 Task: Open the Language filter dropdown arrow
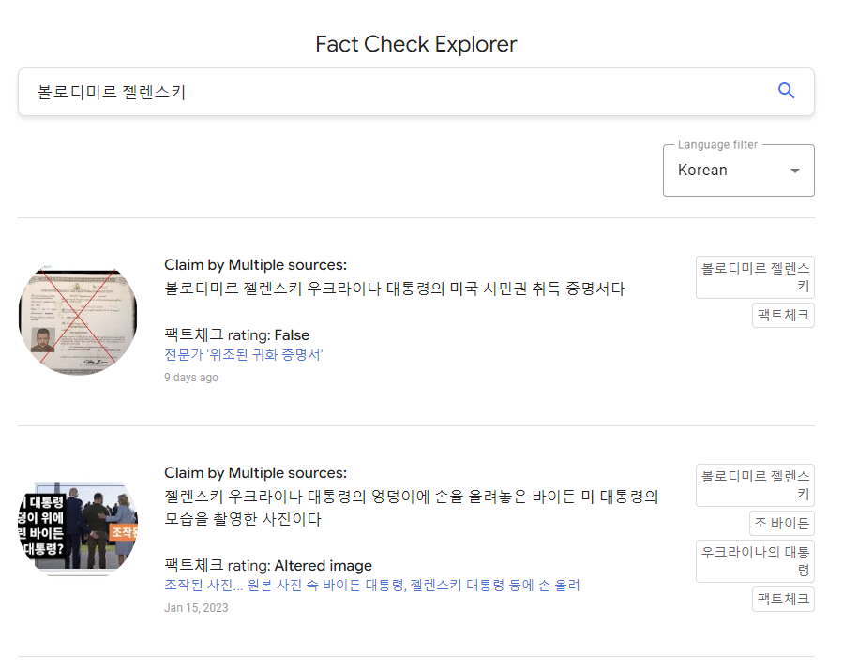794,171
